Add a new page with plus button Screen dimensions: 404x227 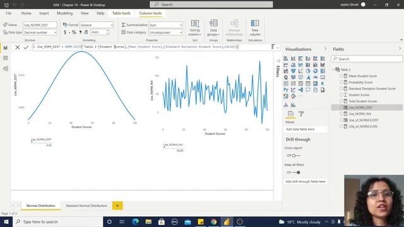click(117, 206)
